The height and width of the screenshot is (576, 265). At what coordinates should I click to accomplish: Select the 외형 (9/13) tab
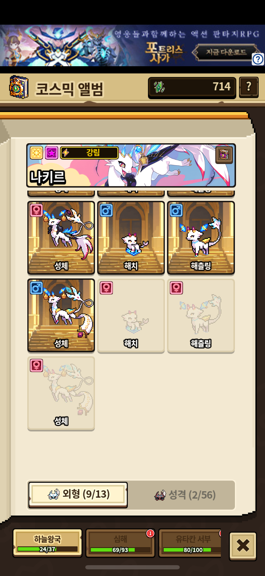pyautogui.click(x=78, y=495)
